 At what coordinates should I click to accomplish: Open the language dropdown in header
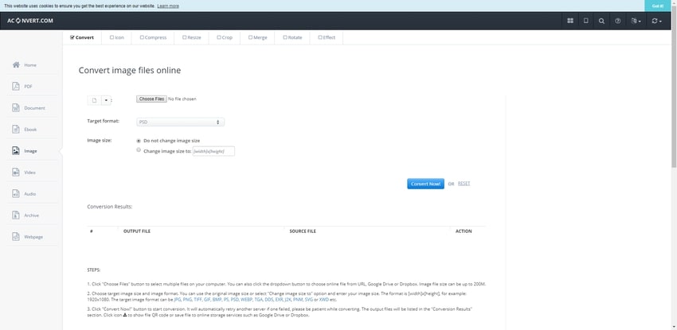[x=636, y=21]
